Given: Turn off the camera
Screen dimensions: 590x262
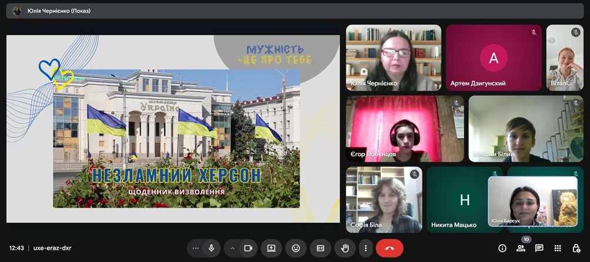Looking at the screenshot, I should 248,248.
